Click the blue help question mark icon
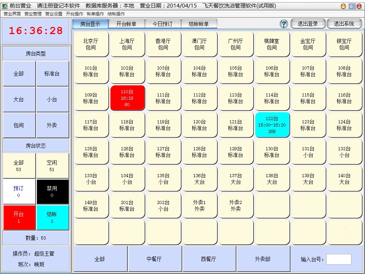 [284, 24]
